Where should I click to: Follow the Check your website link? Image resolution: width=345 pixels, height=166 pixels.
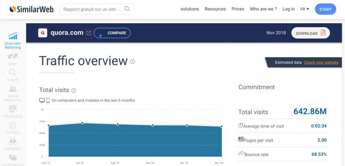(321, 62)
